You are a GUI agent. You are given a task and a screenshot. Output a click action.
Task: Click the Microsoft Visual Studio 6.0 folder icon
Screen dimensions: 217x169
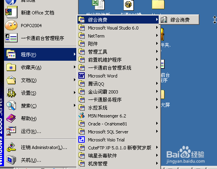(82, 28)
